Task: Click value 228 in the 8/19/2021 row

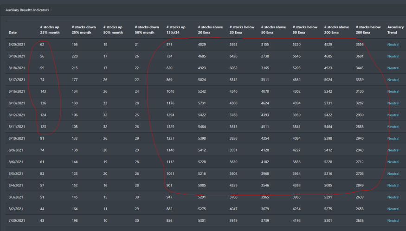Action: pos(75,56)
